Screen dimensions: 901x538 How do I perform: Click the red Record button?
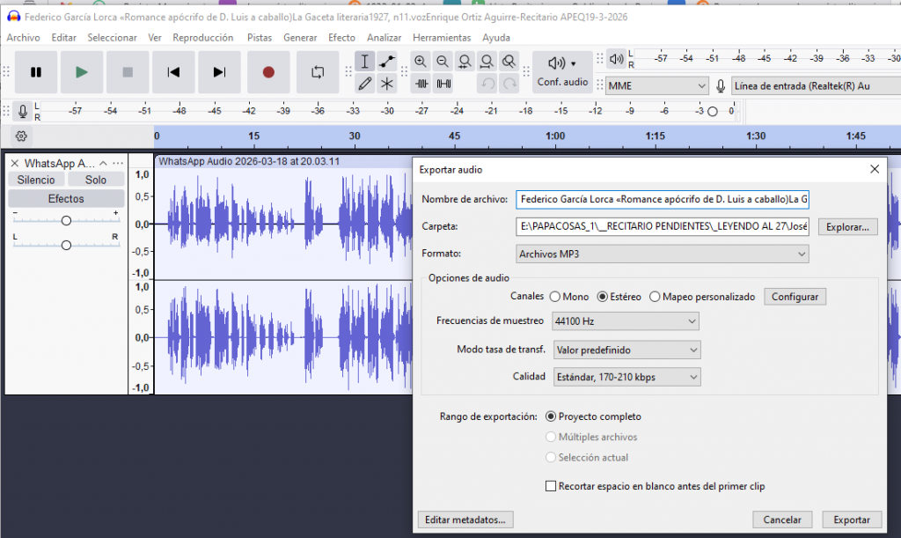coord(268,72)
